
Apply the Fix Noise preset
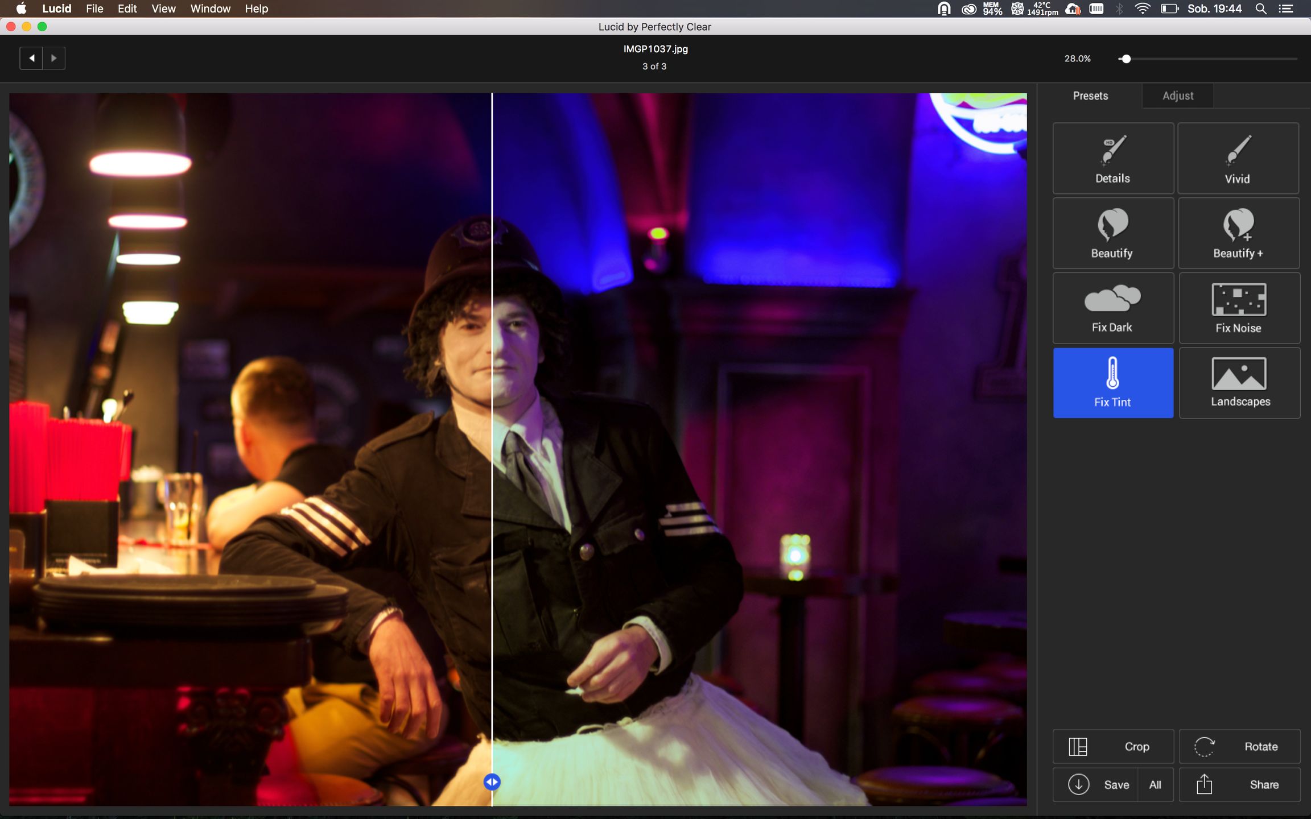[x=1239, y=308]
